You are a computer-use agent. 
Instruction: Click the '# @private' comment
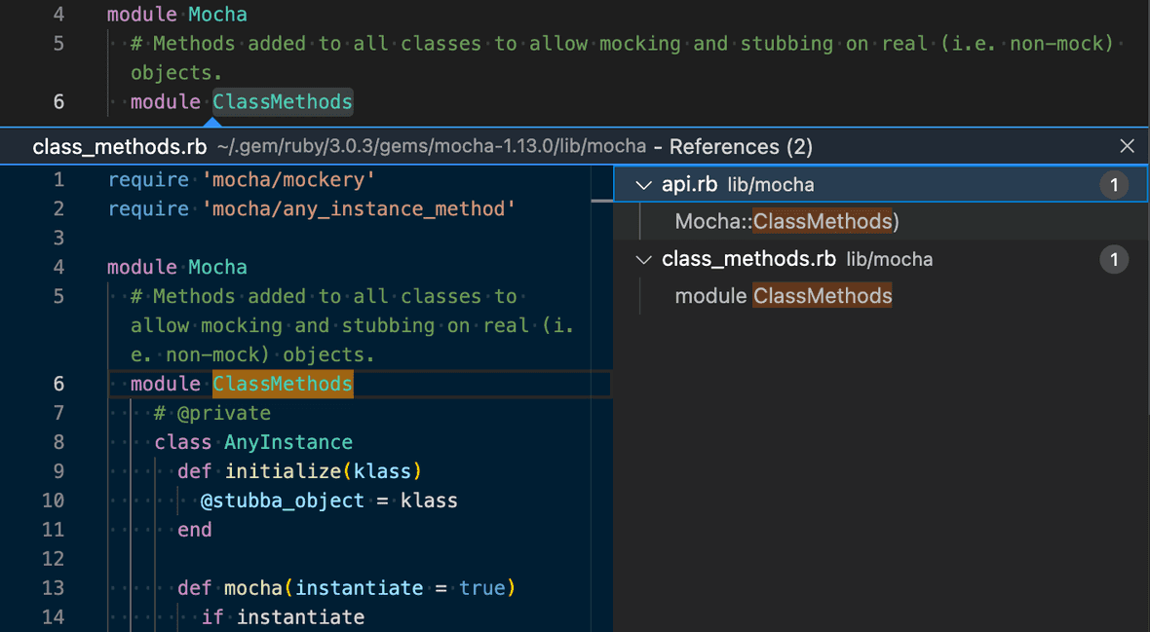pos(211,414)
